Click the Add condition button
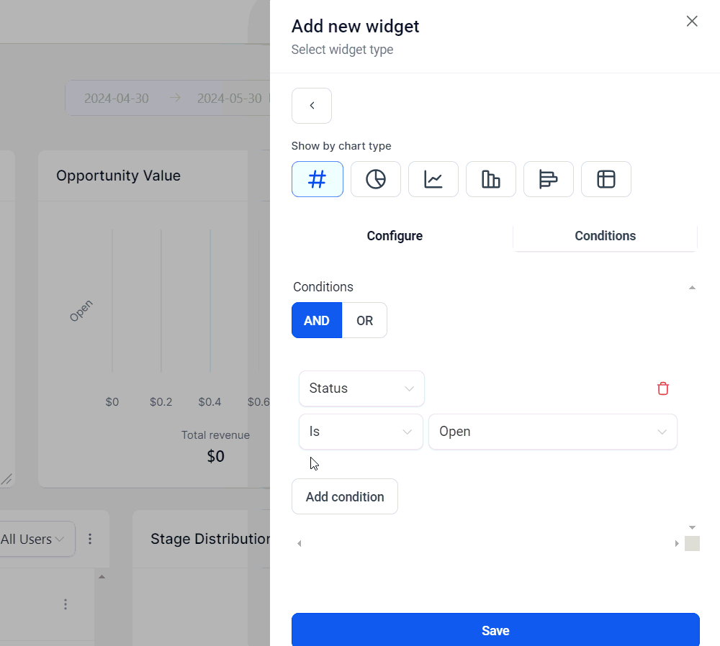720x646 pixels. coord(345,496)
